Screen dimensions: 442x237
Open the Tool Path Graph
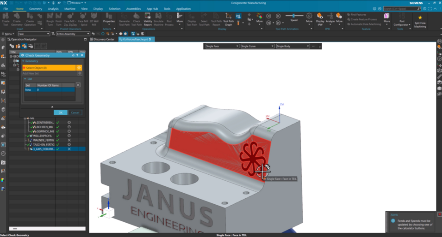[229, 19]
